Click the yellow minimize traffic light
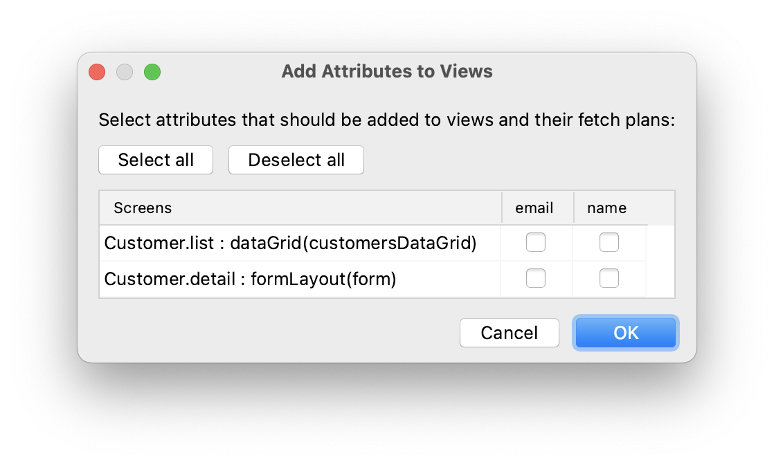Screen dimensions: 774x465 coord(125,71)
